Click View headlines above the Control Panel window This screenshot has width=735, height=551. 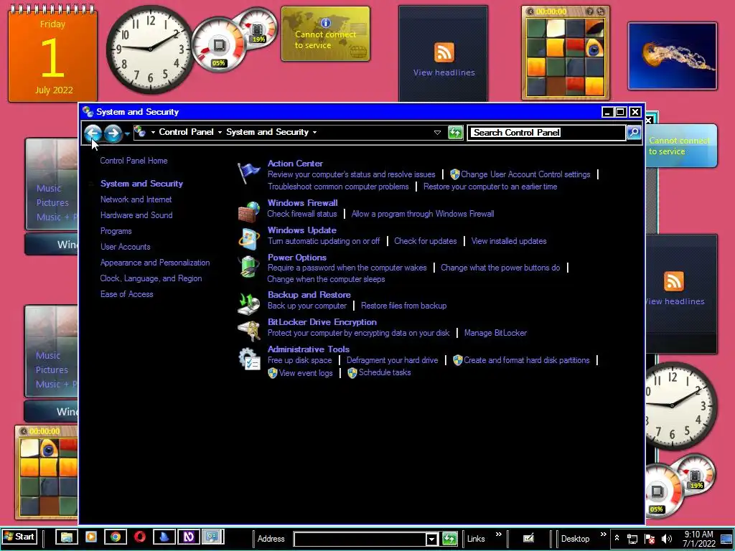coord(444,72)
